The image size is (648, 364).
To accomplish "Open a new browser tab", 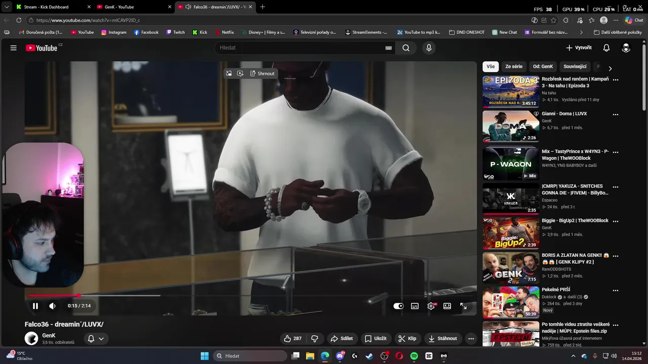I will 262,7.
